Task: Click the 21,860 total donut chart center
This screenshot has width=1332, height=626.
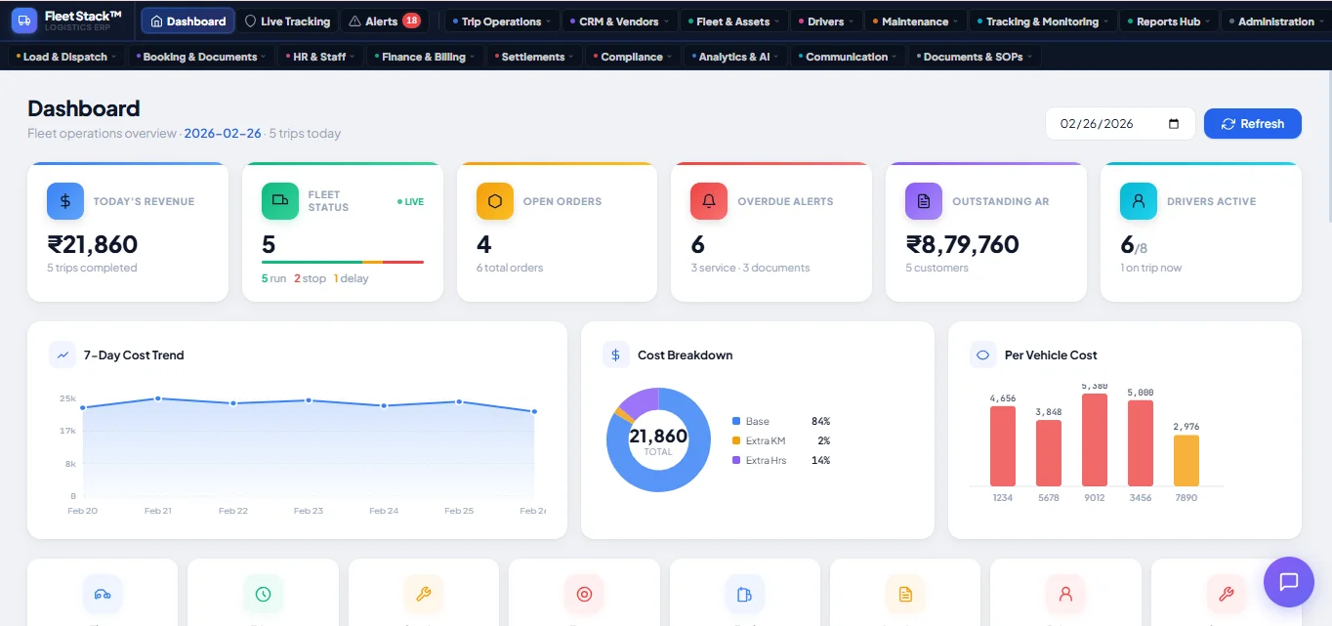Action: pos(658,439)
